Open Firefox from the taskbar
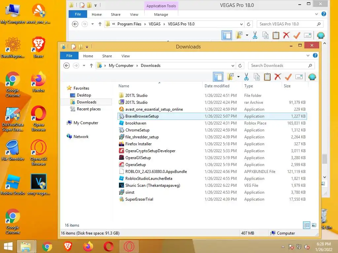The width and height of the screenshot is (338, 253). click(x=88, y=246)
